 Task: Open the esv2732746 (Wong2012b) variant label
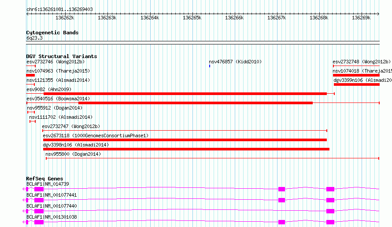tap(55, 62)
